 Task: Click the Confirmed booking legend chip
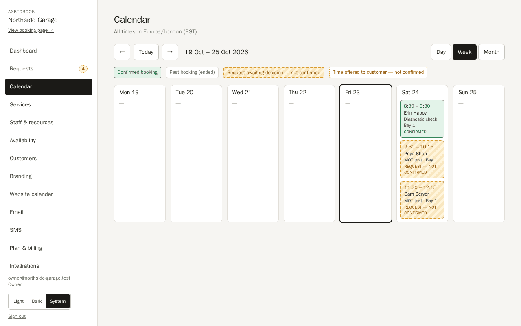pos(138,73)
